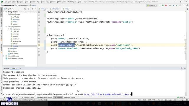Open the Project view selector dropdown
Screen dimensions: 189x106
tap(9, 9)
